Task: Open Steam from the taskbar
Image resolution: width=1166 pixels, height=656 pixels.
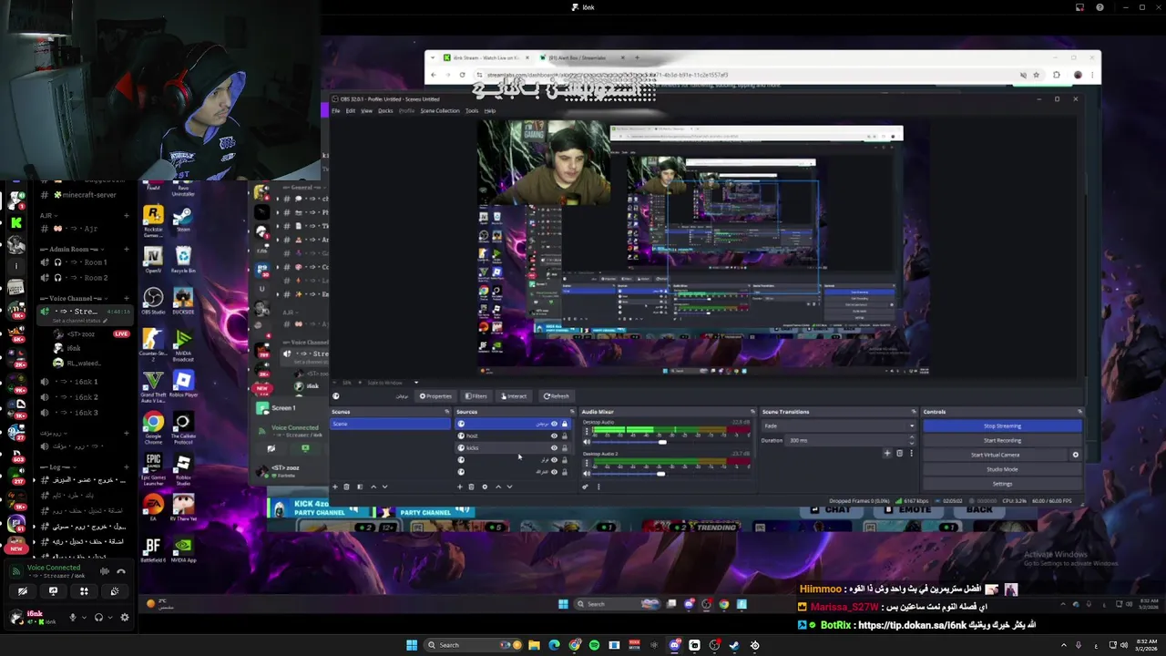Action: tap(734, 645)
